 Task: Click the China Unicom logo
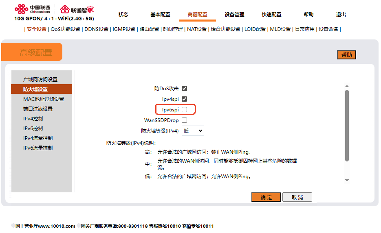click(32, 9)
